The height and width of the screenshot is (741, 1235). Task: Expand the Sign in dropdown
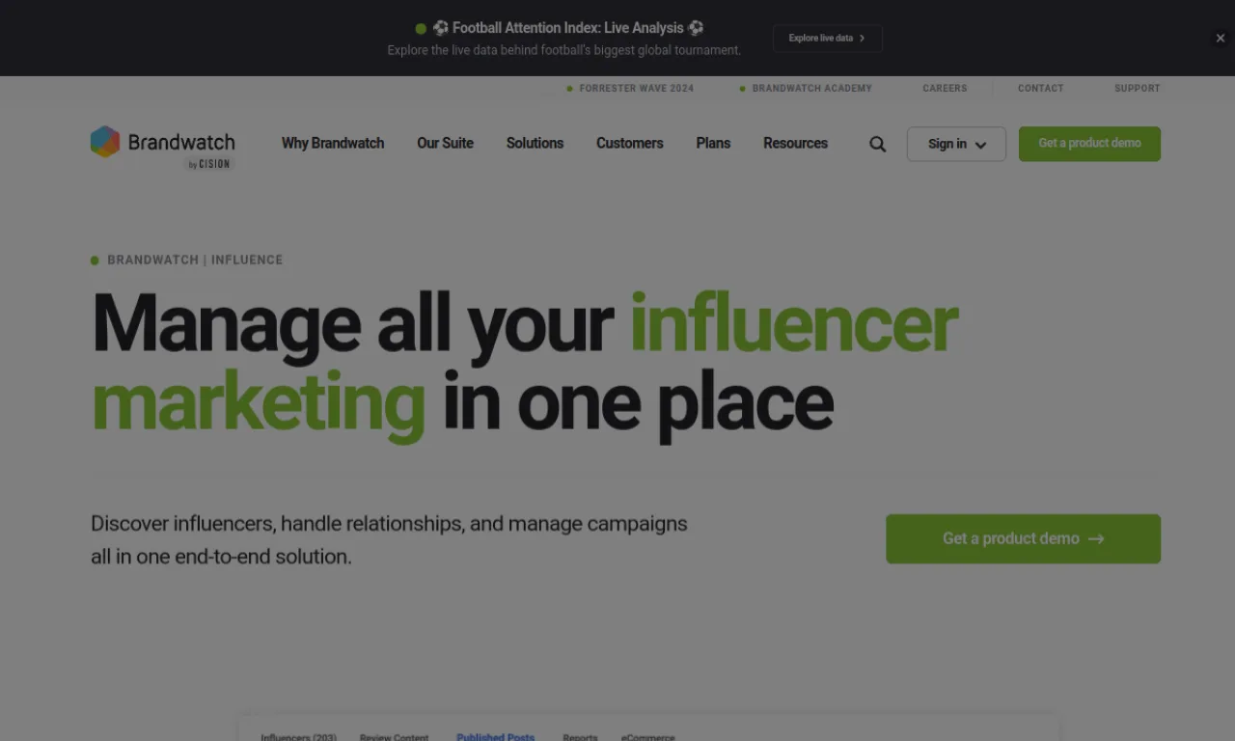[956, 144]
